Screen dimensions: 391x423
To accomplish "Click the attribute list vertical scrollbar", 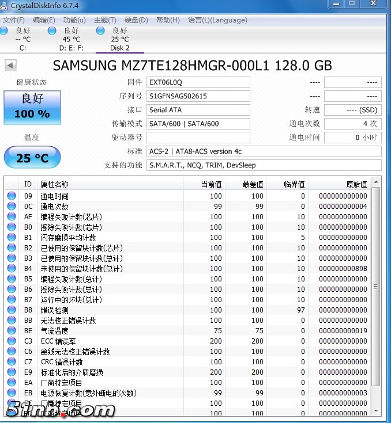I will point(376,288).
